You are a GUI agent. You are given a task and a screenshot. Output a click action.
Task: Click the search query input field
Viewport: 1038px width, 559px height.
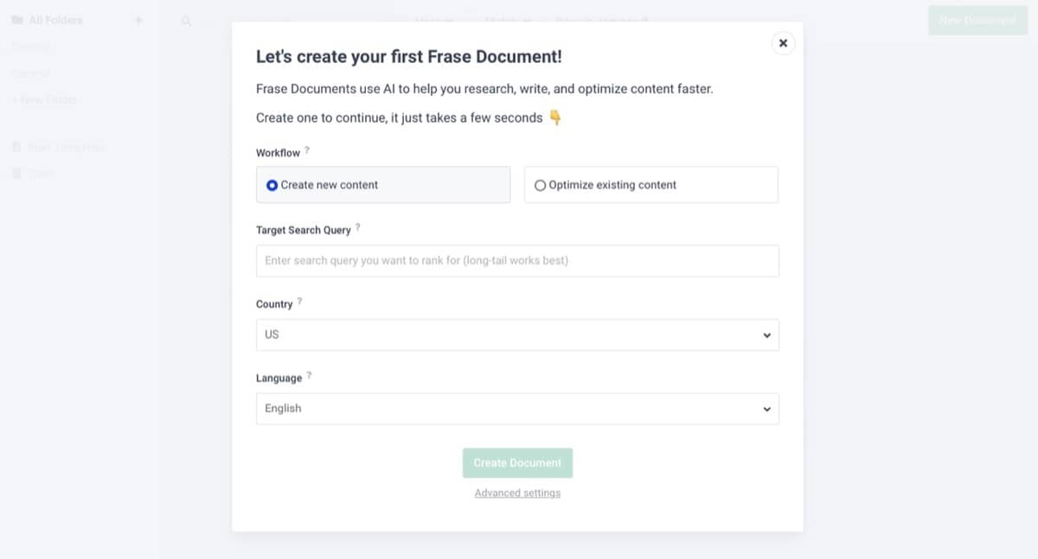[x=517, y=261]
